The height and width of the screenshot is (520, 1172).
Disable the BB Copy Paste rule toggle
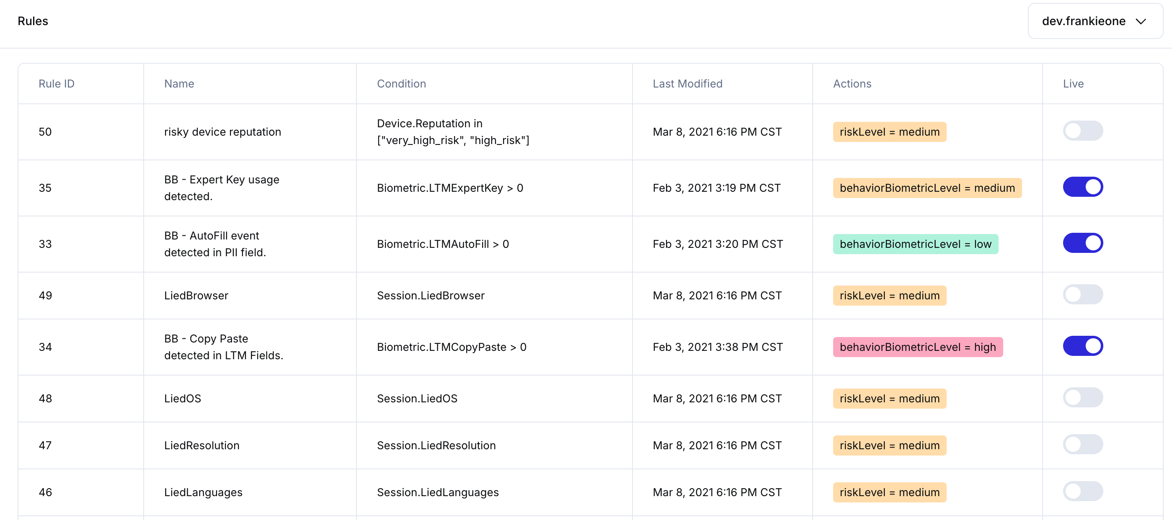pos(1082,346)
